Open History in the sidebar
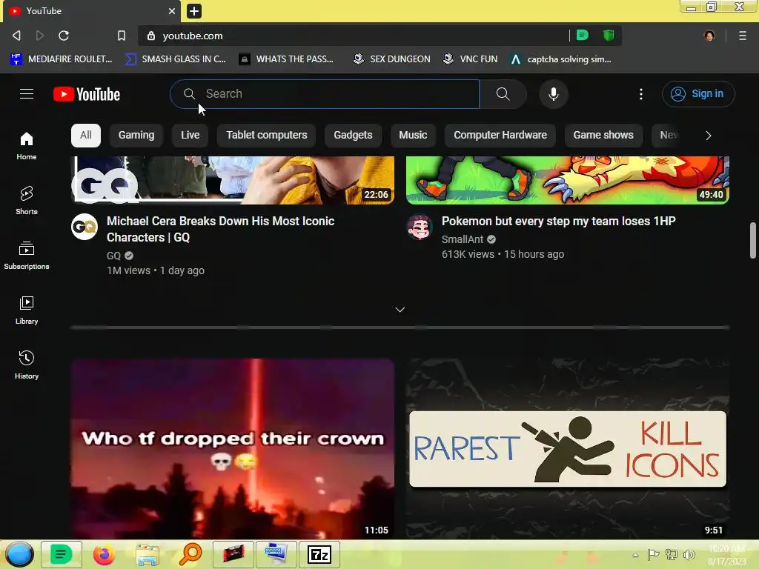 [27, 365]
